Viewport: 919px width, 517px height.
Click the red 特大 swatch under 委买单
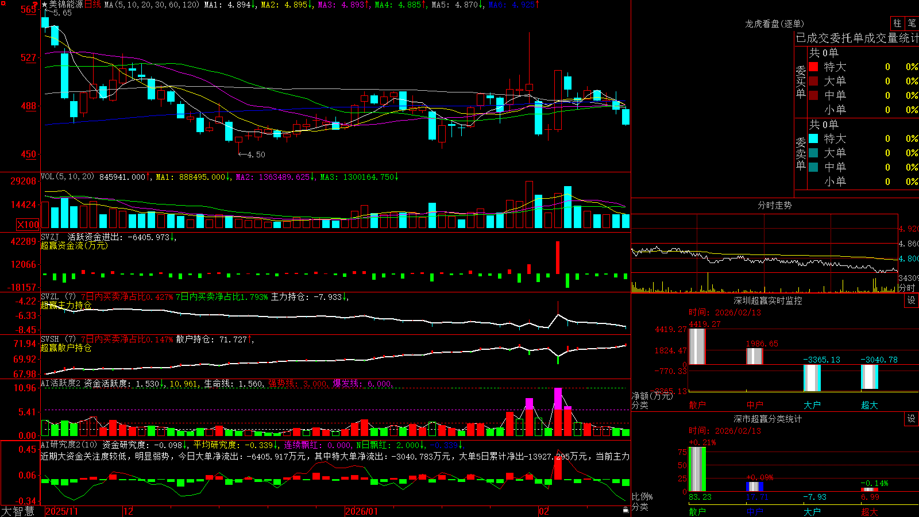click(813, 67)
